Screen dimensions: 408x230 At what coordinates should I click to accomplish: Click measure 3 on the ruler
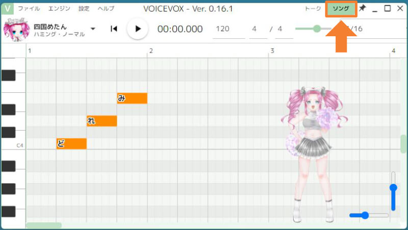[272, 50]
